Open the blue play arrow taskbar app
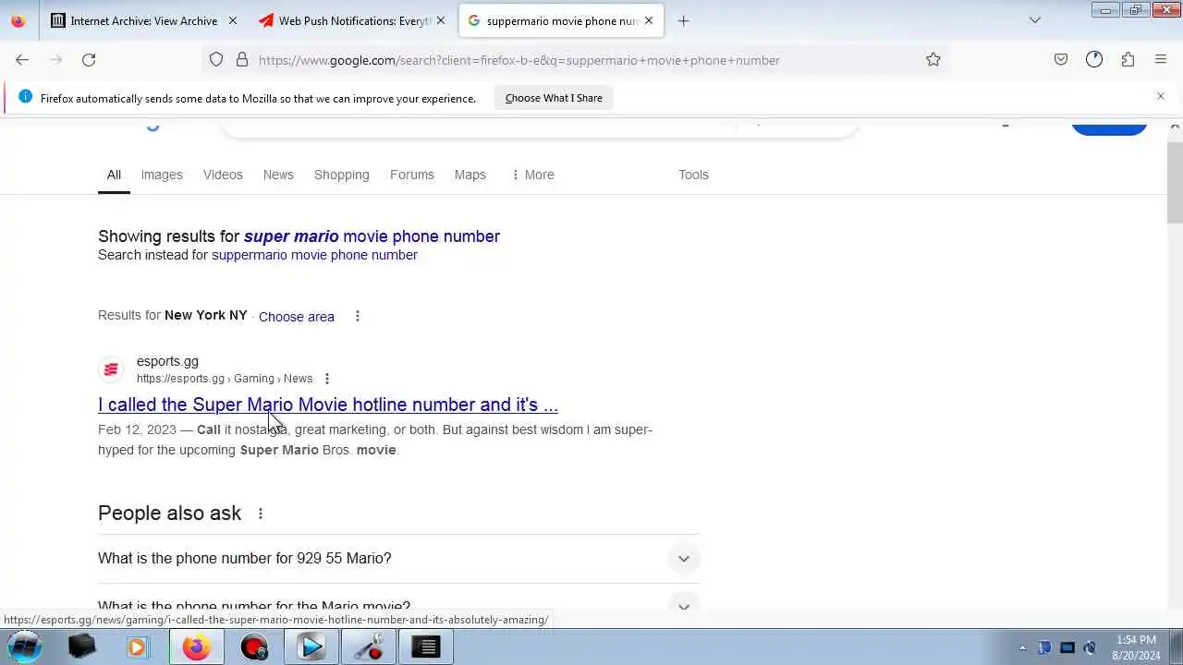This screenshot has width=1183, height=665. pyautogui.click(x=311, y=647)
